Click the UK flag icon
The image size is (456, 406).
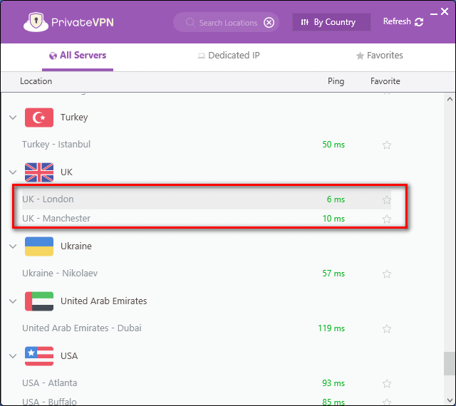point(39,172)
